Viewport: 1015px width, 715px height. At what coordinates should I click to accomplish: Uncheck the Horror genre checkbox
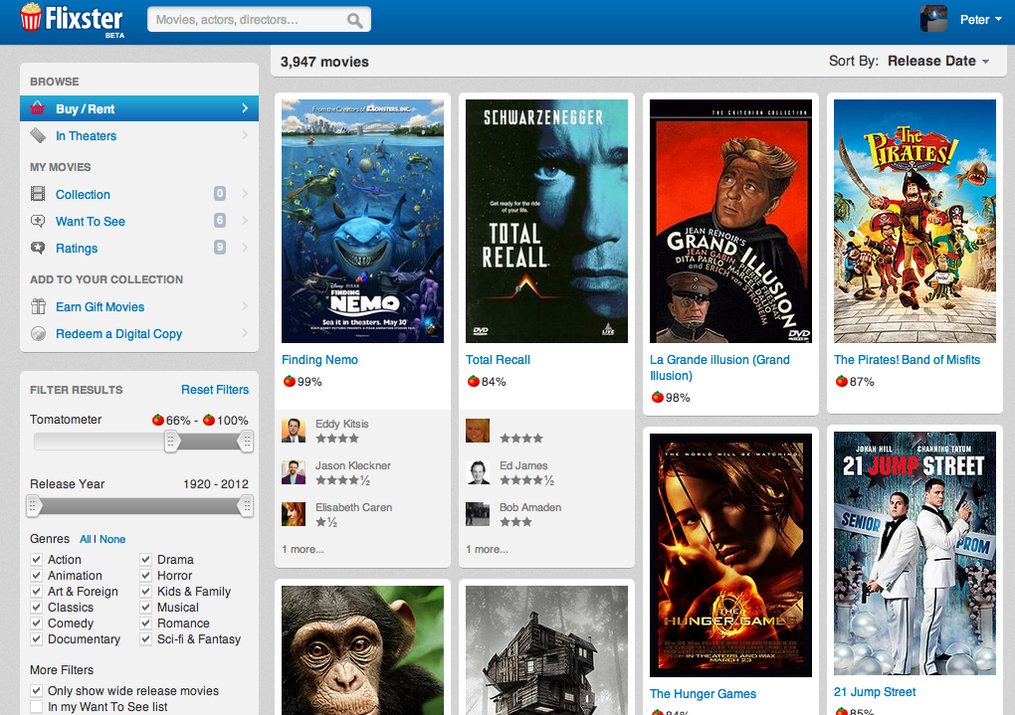145,575
